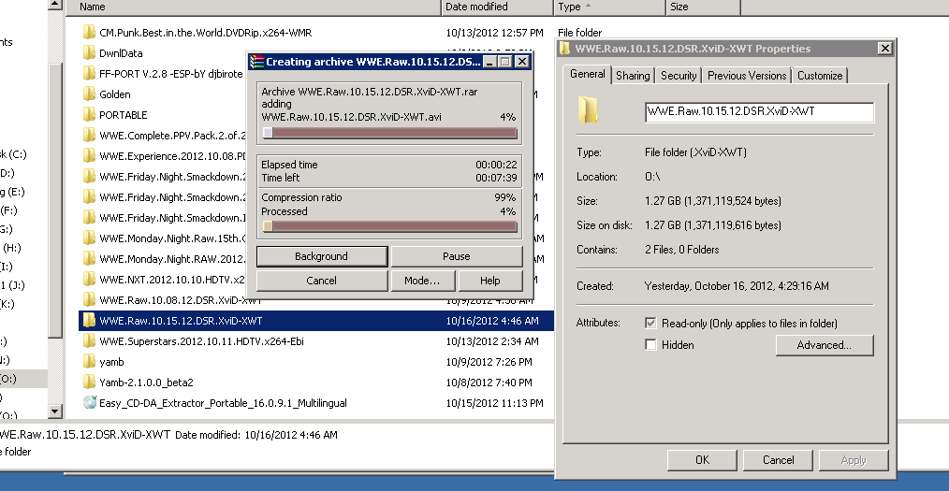
Task: Click date 10/15/2012 11:13 PM cell
Action: [494, 403]
